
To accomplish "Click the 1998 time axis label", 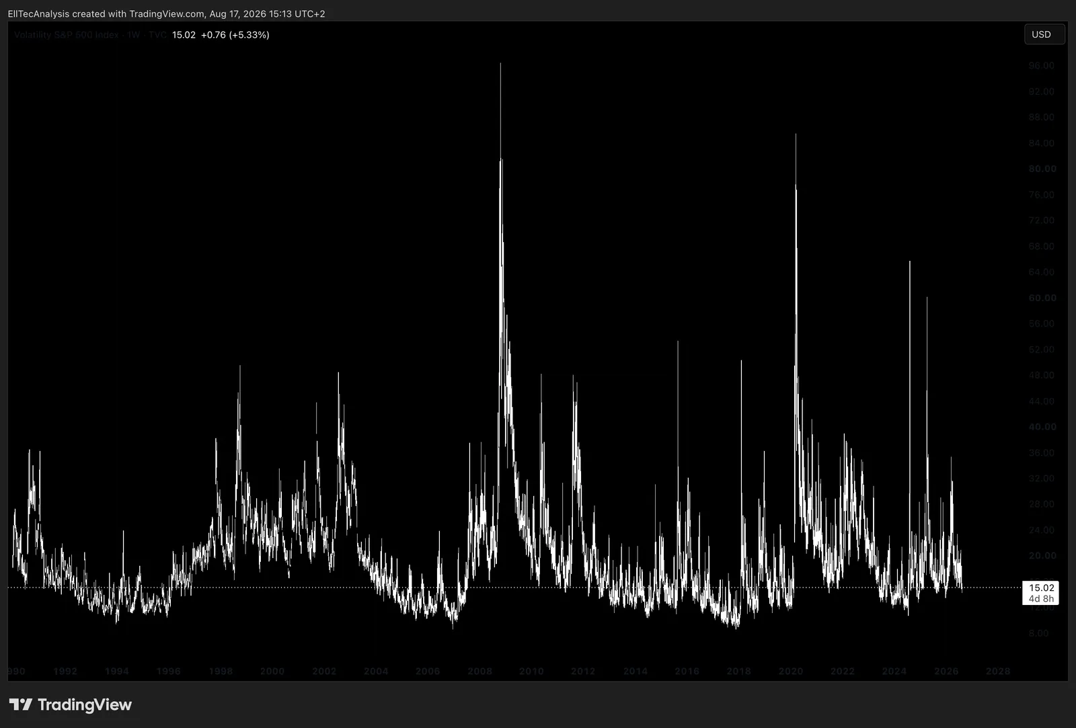I will tap(221, 671).
